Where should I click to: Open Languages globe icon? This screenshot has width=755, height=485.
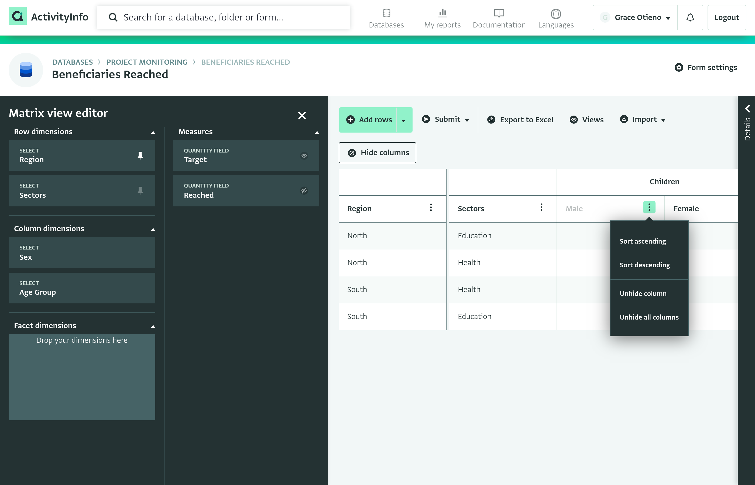tap(555, 13)
